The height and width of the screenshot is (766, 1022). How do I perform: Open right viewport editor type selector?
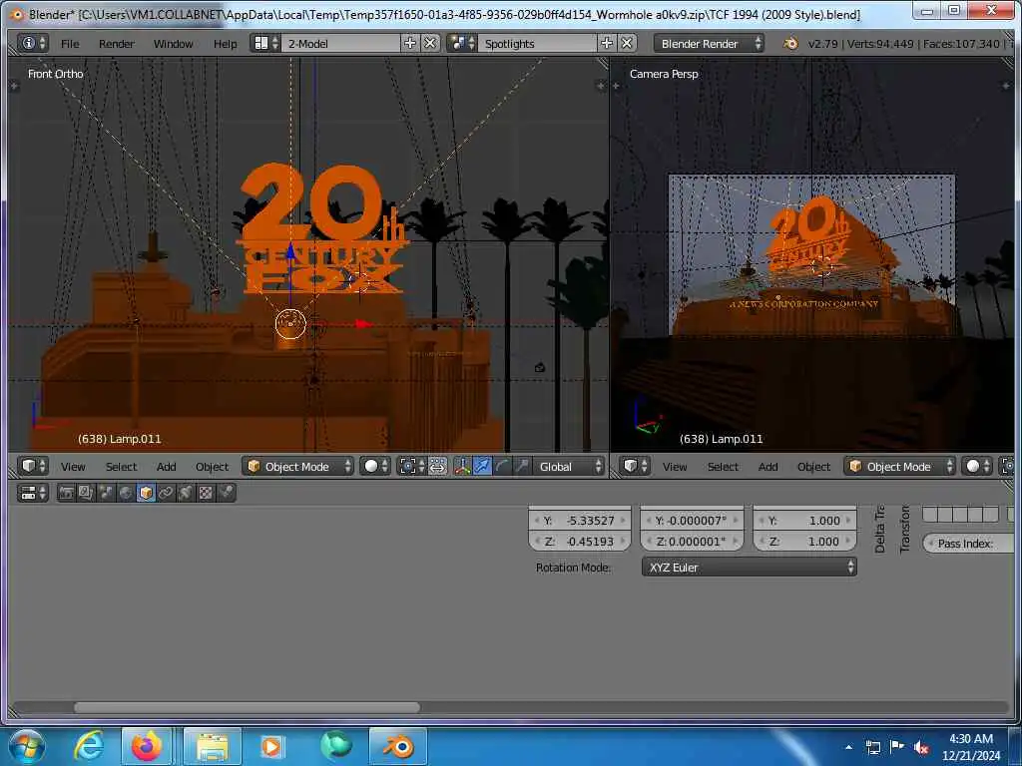pyautogui.click(x=635, y=466)
